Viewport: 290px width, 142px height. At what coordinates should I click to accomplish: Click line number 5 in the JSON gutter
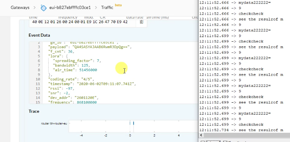point(39,56)
